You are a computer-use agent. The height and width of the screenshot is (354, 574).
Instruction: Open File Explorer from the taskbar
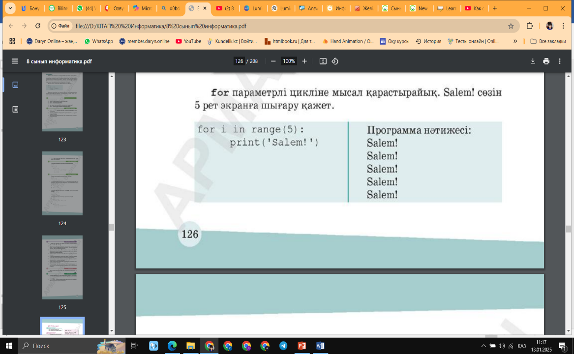(190, 346)
